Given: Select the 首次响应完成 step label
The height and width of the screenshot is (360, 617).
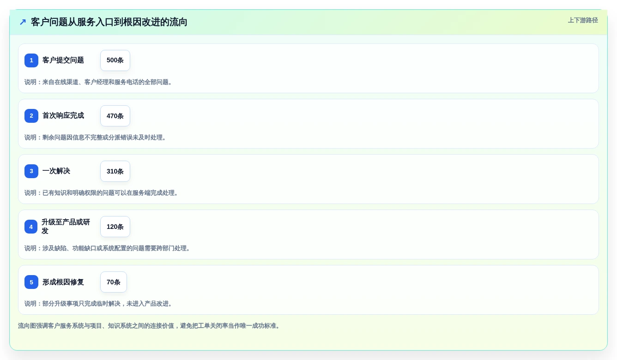Looking at the screenshot, I should pyautogui.click(x=63, y=116).
